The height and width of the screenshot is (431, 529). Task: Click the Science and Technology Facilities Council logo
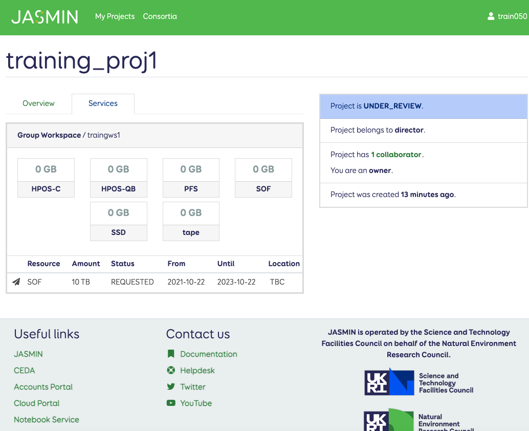click(x=419, y=382)
